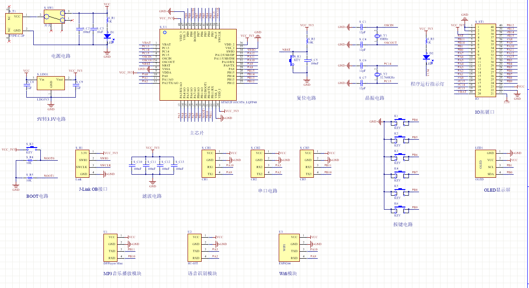
Task: Click the K1 key switch connected to PB4
Action: (401, 123)
